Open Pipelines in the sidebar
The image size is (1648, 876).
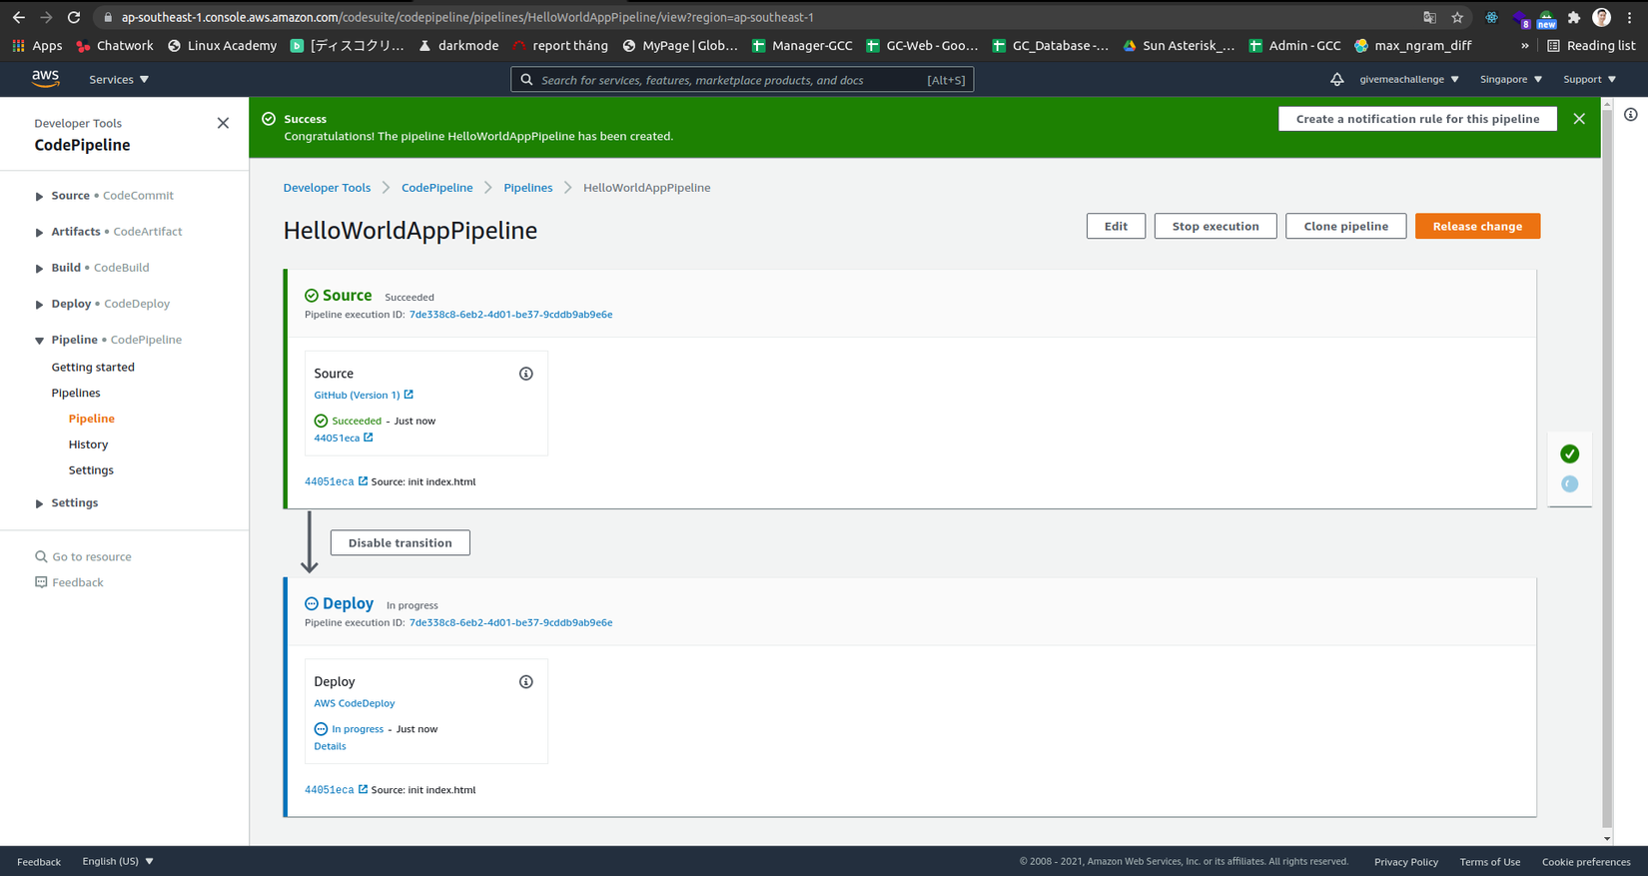76,394
